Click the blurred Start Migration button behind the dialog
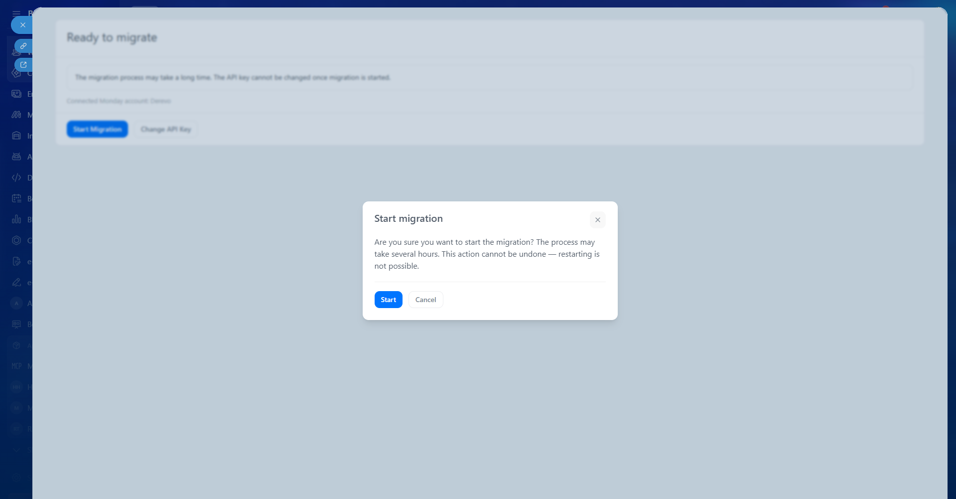Image resolution: width=956 pixels, height=499 pixels. 97,129
